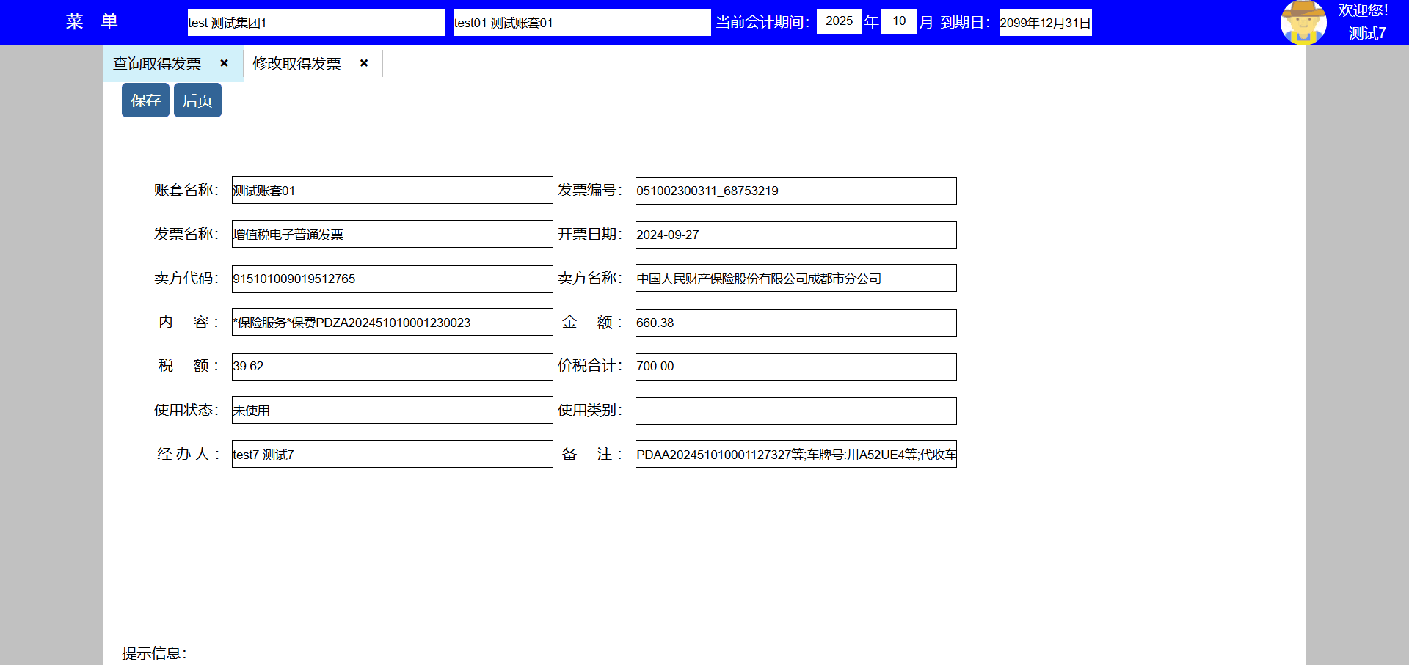
Task: Switch to the 查询取得发票 tab
Action: click(157, 64)
